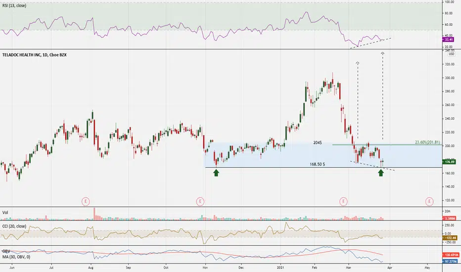The width and height of the screenshot is (461, 272).
Task: Open the upcoming earnings marker near May
Action: (429, 201)
